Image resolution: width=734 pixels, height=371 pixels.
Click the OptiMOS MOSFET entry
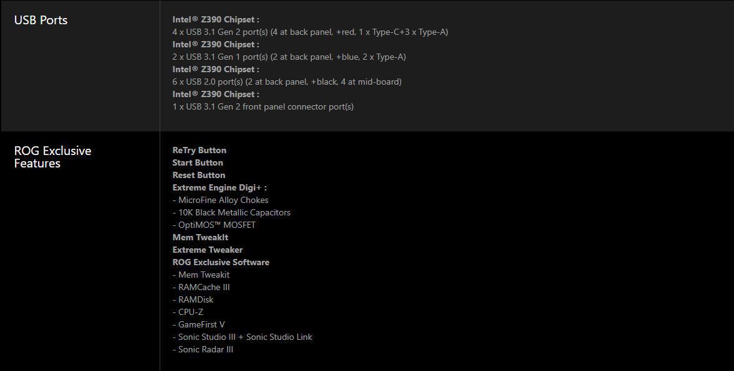pyautogui.click(x=214, y=225)
